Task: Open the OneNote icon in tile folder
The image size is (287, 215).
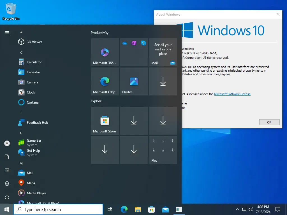Action: click(134, 43)
